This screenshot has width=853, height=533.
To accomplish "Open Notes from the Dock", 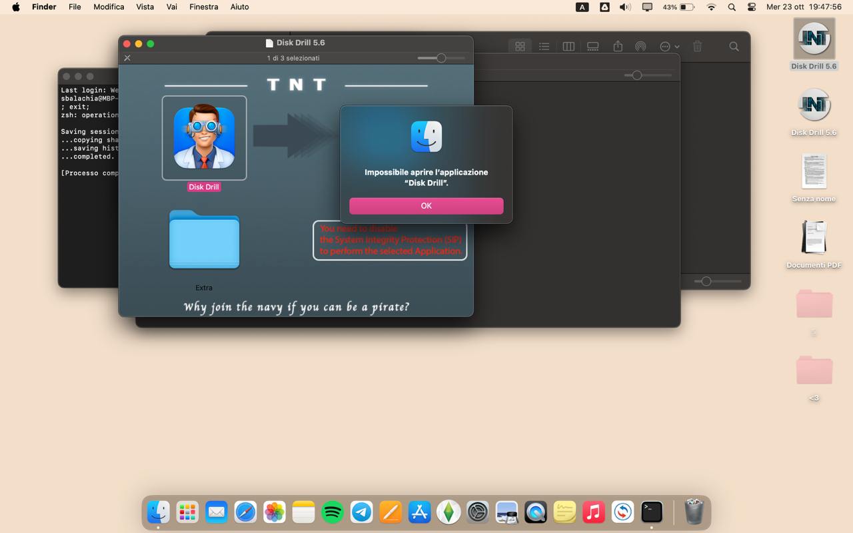I will point(303,512).
